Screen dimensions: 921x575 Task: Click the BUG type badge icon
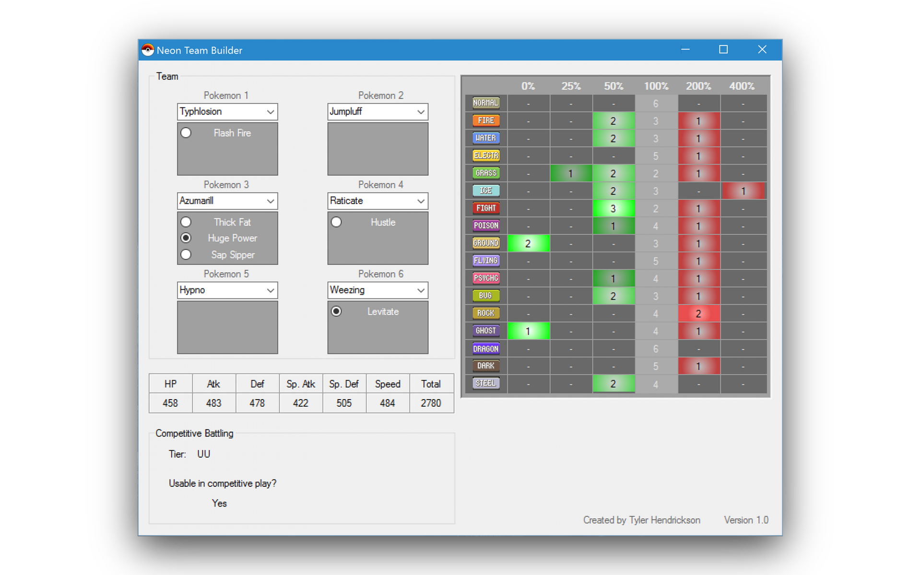486,296
